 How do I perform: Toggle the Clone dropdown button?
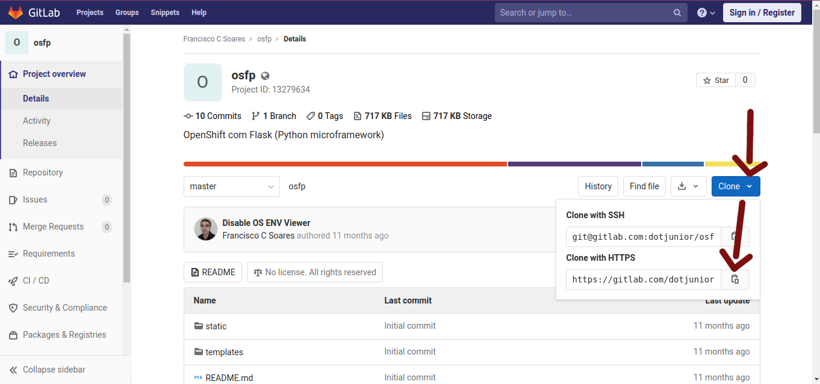click(x=736, y=186)
